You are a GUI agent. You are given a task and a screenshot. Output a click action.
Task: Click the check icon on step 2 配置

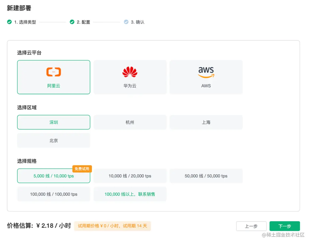(72, 22)
